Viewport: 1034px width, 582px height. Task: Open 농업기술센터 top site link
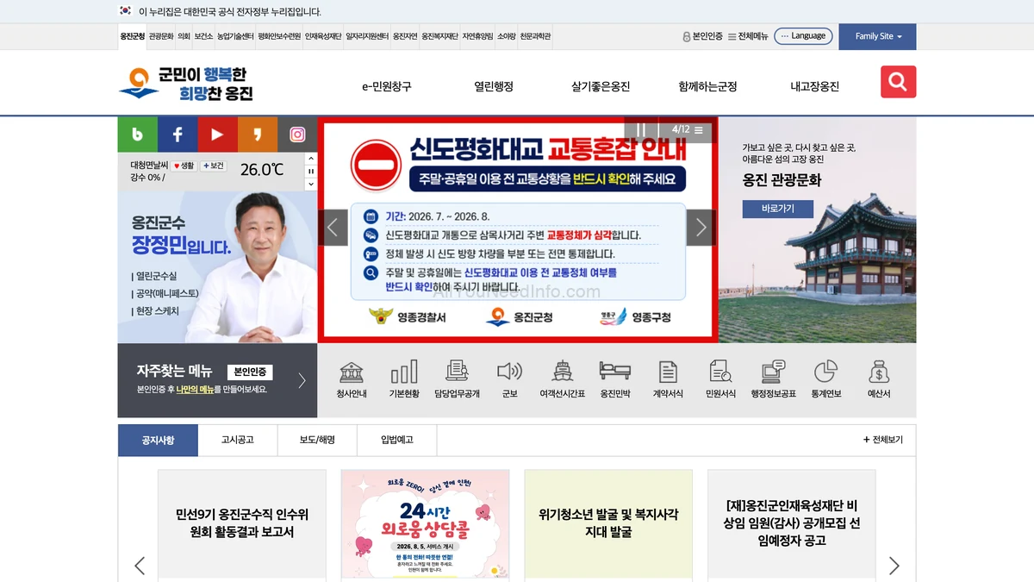point(235,36)
